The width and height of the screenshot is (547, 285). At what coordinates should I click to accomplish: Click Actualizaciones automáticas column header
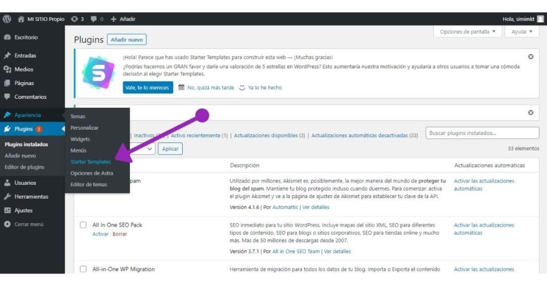click(489, 165)
